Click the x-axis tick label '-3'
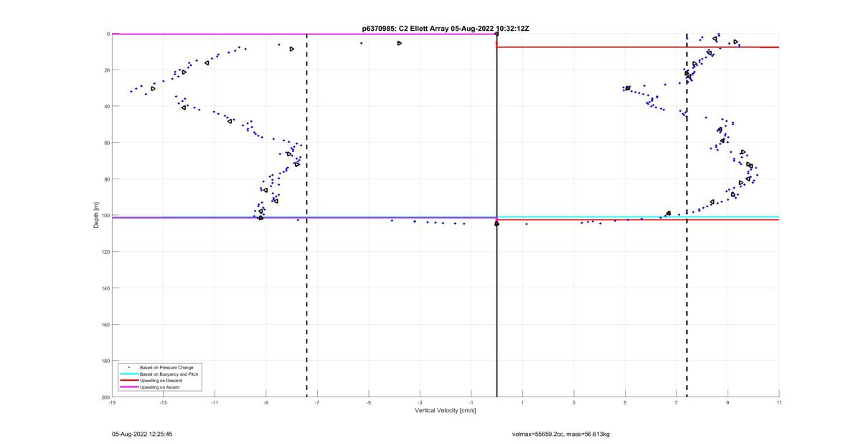Viewport: 861px width, 446px height. [x=420, y=403]
